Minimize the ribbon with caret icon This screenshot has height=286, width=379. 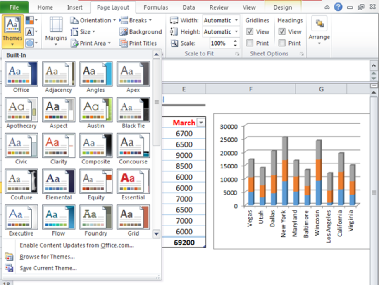[x=327, y=7]
